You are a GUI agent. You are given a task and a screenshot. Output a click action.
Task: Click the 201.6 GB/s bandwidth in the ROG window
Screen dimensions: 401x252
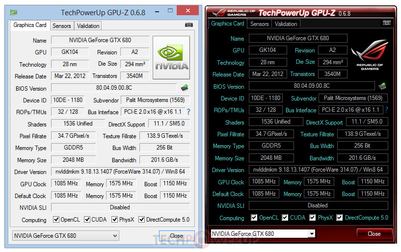[363, 158]
